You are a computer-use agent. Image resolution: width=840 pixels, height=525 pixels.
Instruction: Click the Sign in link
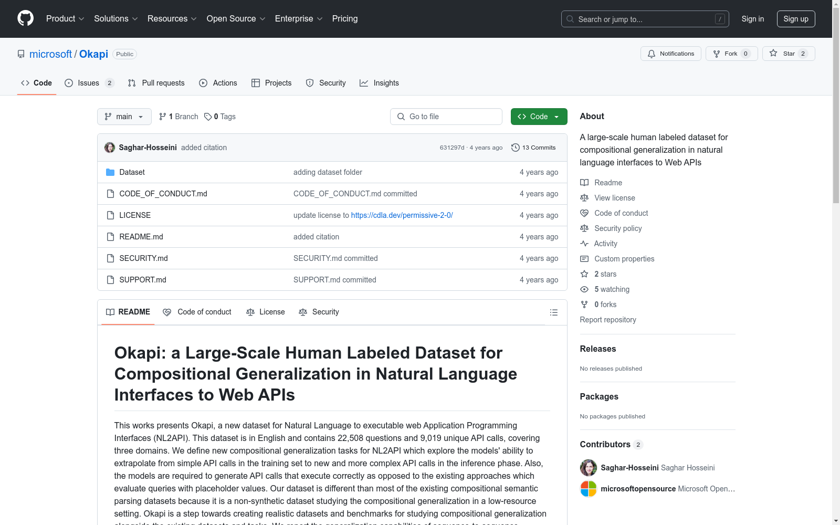tap(753, 19)
